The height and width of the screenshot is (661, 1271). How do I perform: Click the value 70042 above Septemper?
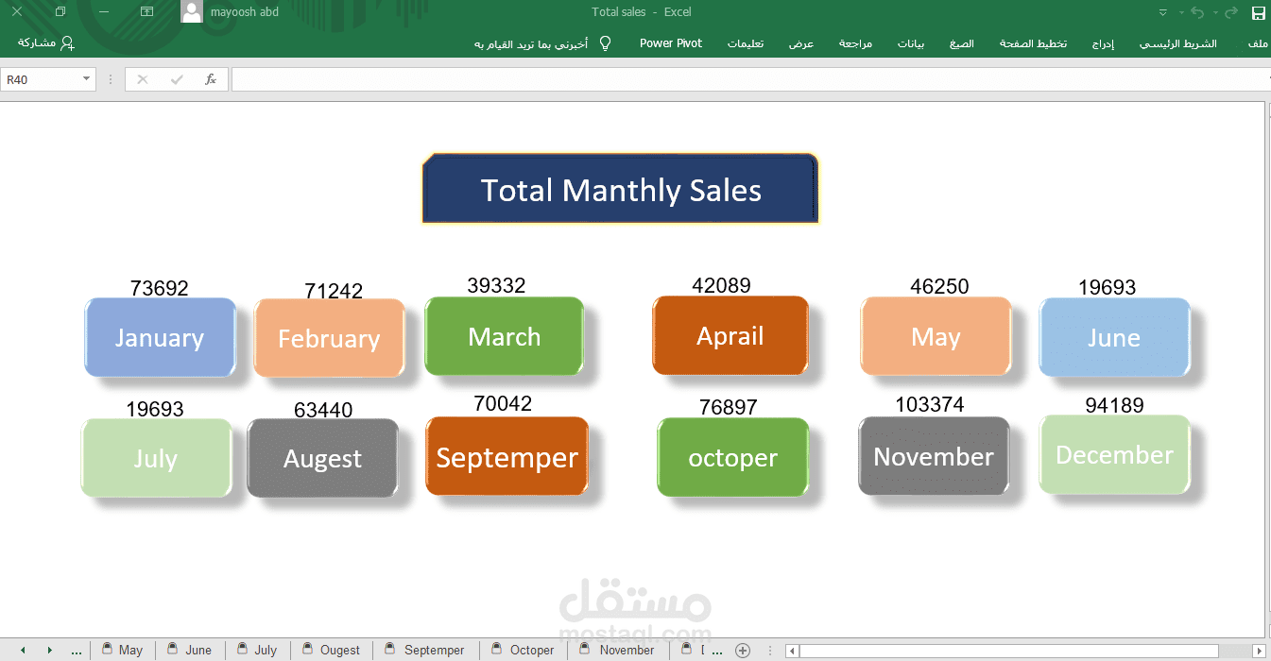503,404
